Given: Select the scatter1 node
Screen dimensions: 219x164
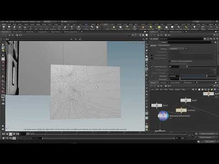Looking at the screenshot, I should click(181, 110).
